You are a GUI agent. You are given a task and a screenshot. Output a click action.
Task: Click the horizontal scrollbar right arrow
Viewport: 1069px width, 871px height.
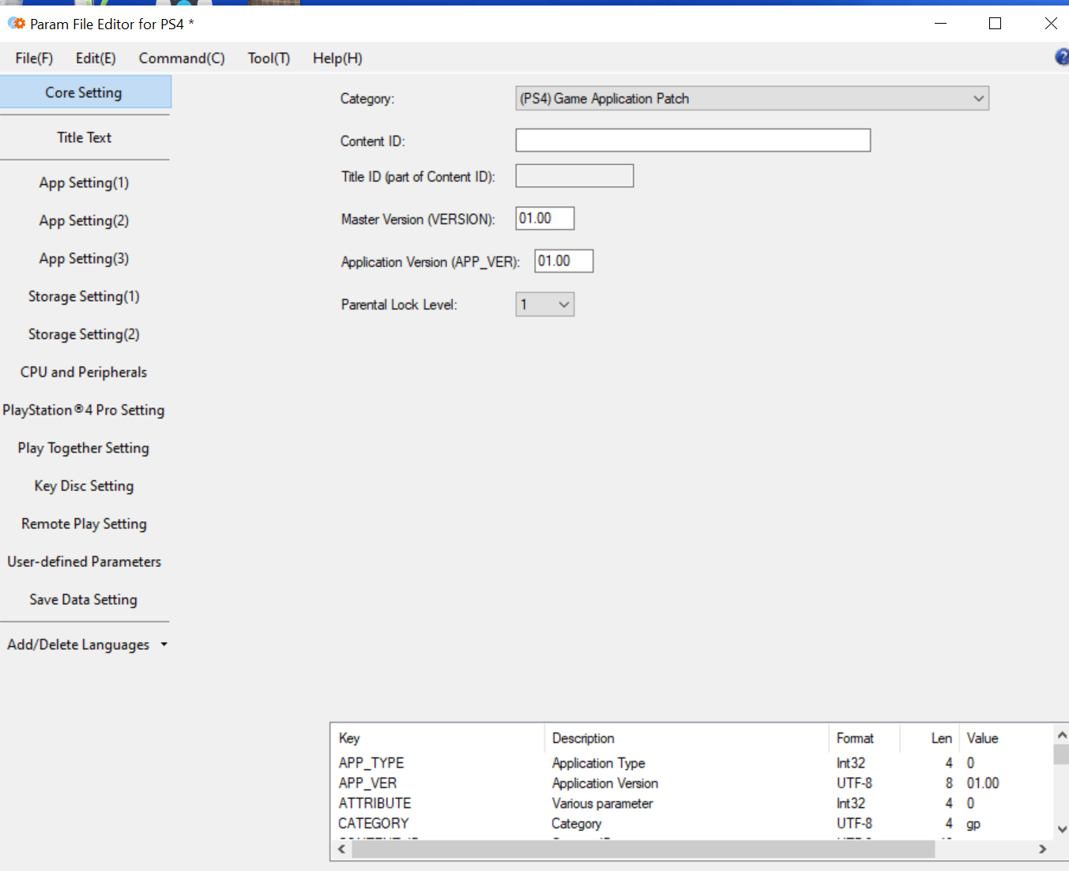click(1043, 849)
